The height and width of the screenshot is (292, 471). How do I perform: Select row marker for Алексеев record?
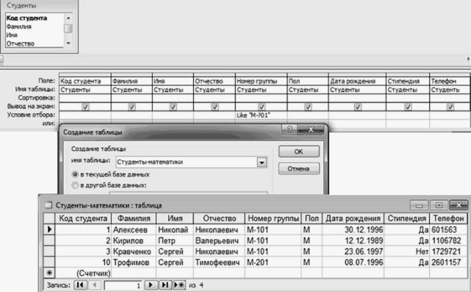click(x=49, y=229)
